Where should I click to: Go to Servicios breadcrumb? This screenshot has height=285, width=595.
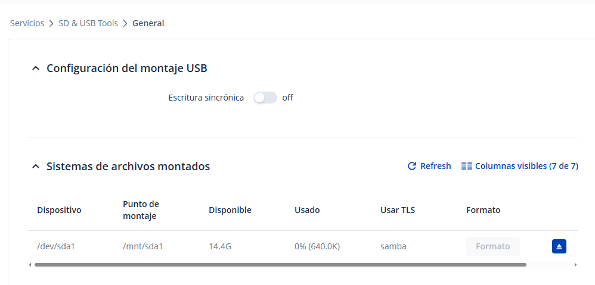27,23
